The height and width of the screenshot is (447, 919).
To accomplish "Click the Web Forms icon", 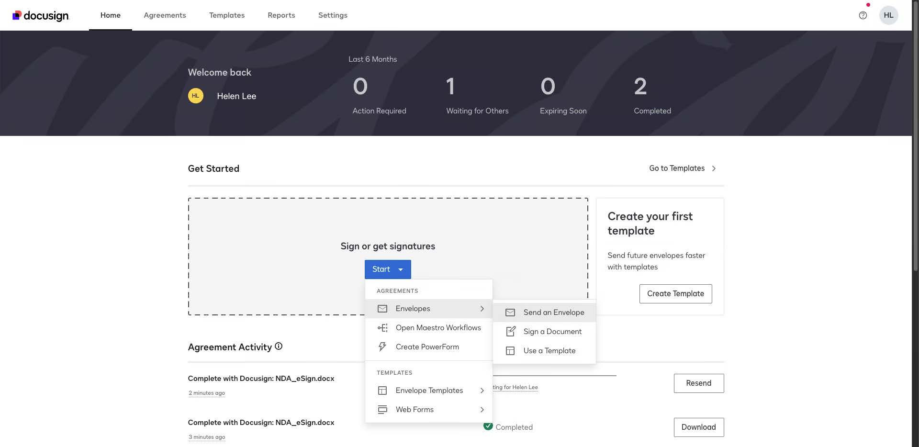I will click(382, 410).
